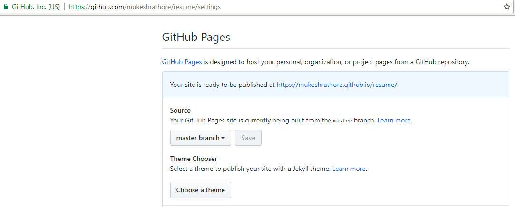Click Learn more about Jekyll themes
The width and height of the screenshot is (515, 207).
coord(349,169)
